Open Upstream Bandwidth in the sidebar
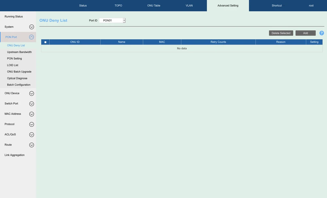This screenshot has height=198, width=327. (x=19, y=52)
